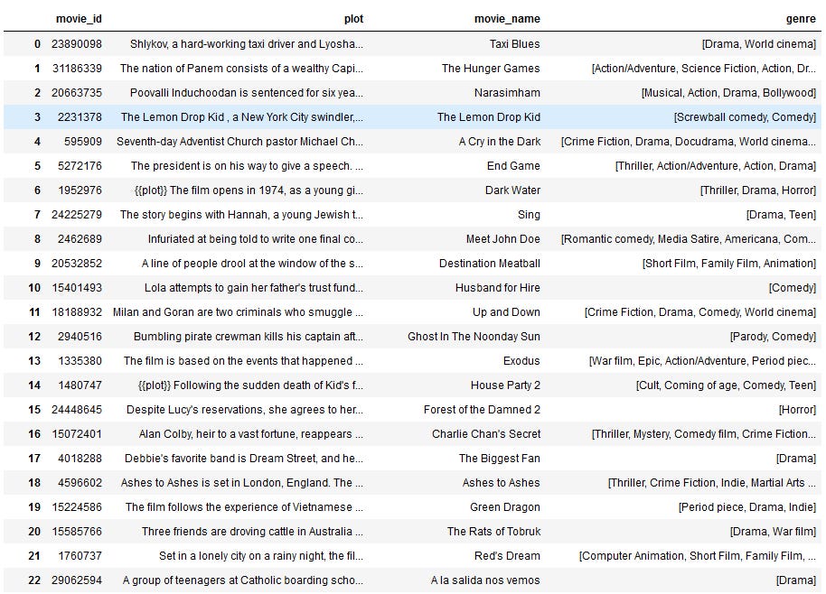The image size is (826, 594).
Task: Click movie_id 2462689
Action: tap(80, 239)
